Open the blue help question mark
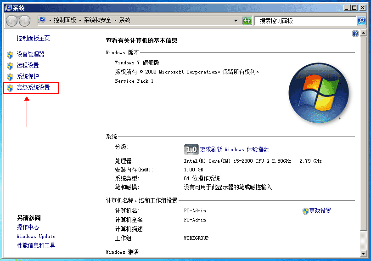 tap(355, 34)
